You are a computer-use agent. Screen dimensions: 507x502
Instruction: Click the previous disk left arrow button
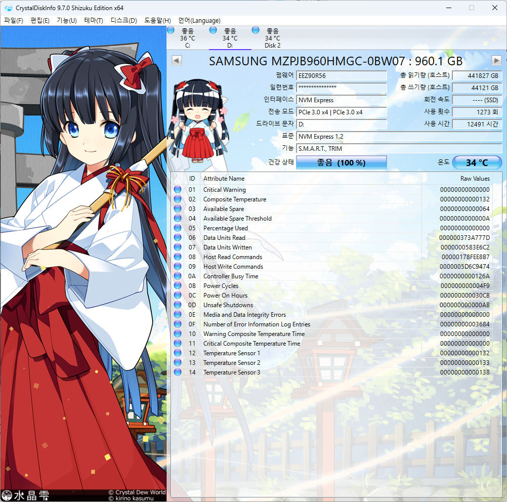coord(177,61)
